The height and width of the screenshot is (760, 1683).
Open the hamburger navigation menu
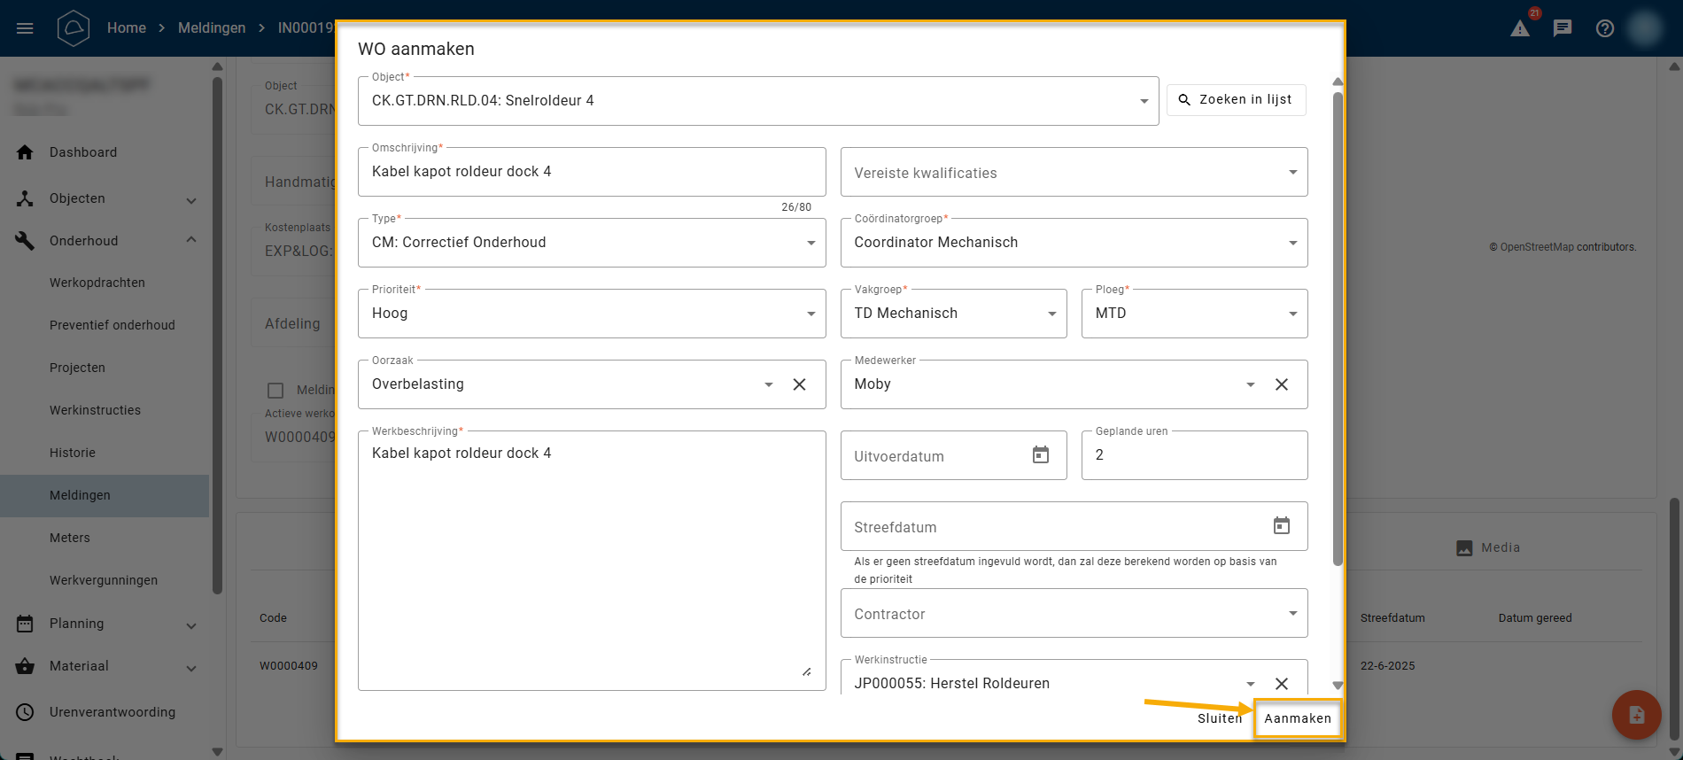tap(25, 28)
